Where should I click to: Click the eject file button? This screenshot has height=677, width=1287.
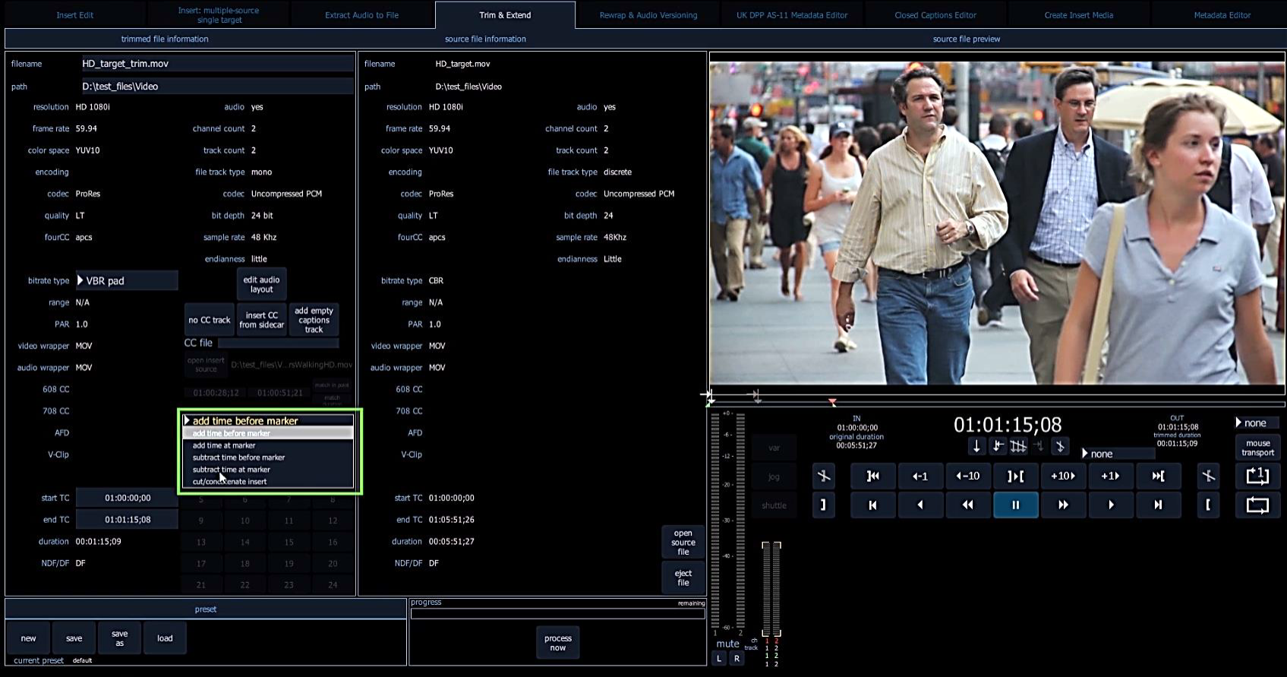(683, 578)
